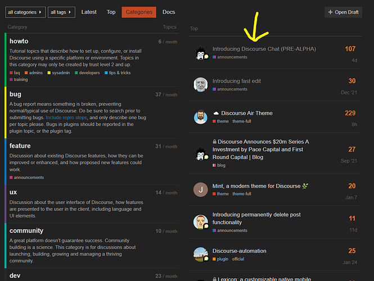The image size is (374, 281).
Task: Open the community category
Action: pos(26,231)
